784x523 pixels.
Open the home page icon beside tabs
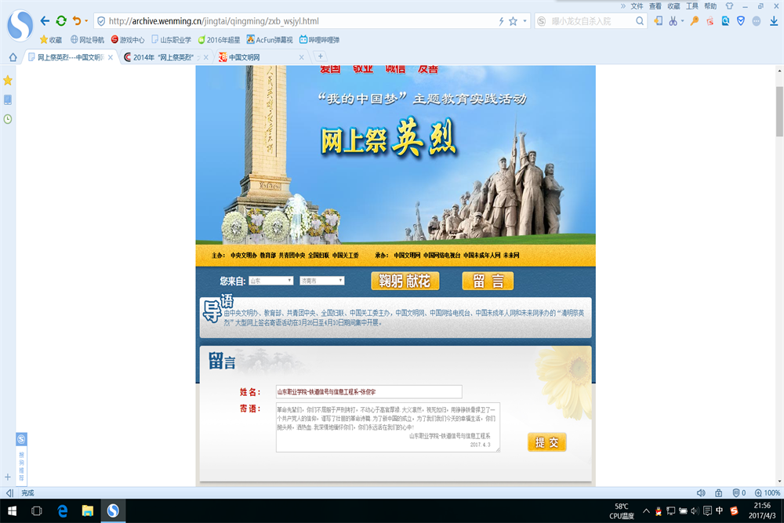[x=13, y=57]
